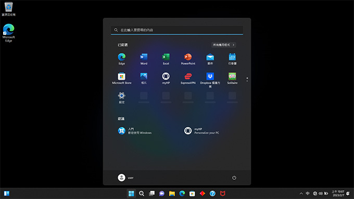Open Widgets from taskbar left corner

click(x=7, y=193)
